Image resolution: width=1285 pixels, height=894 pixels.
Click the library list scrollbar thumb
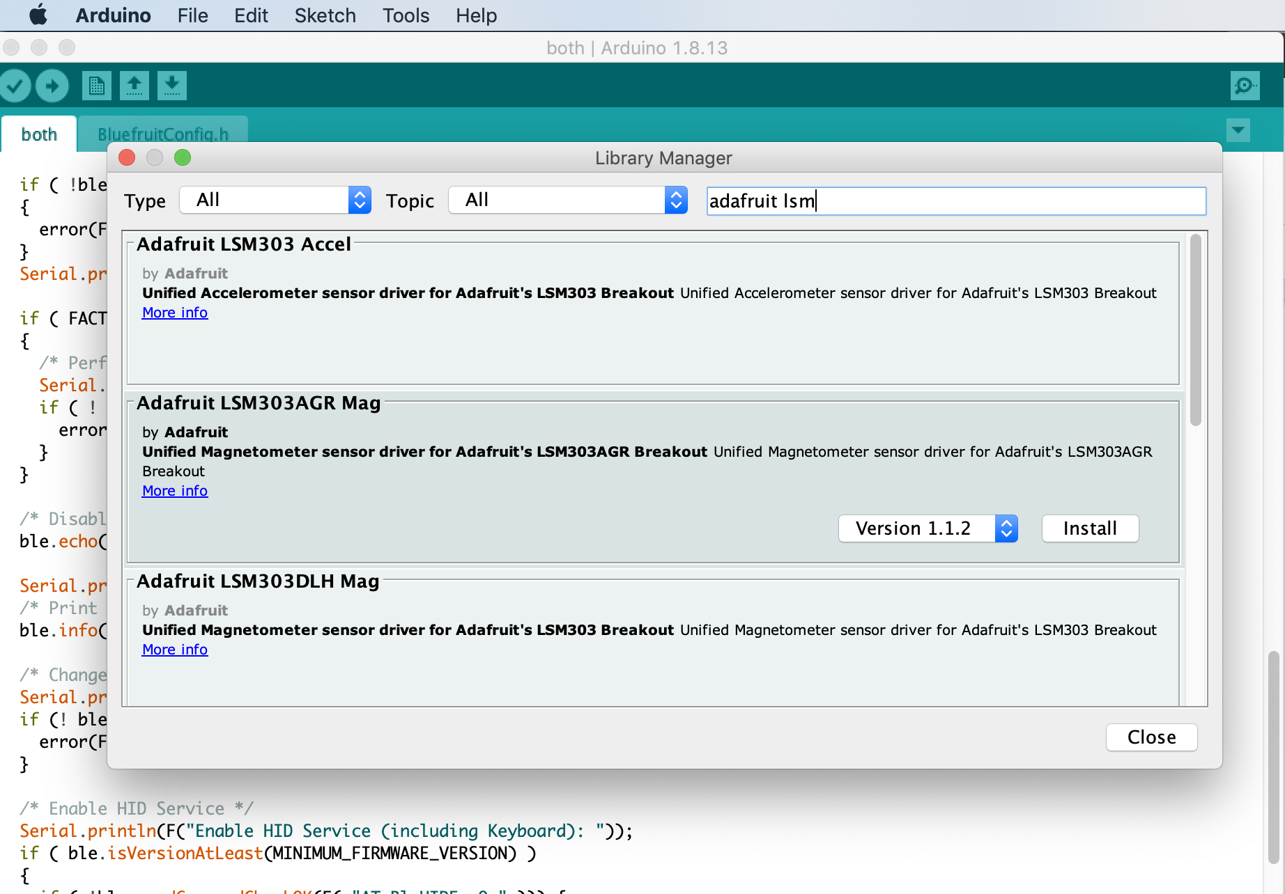(x=1196, y=330)
